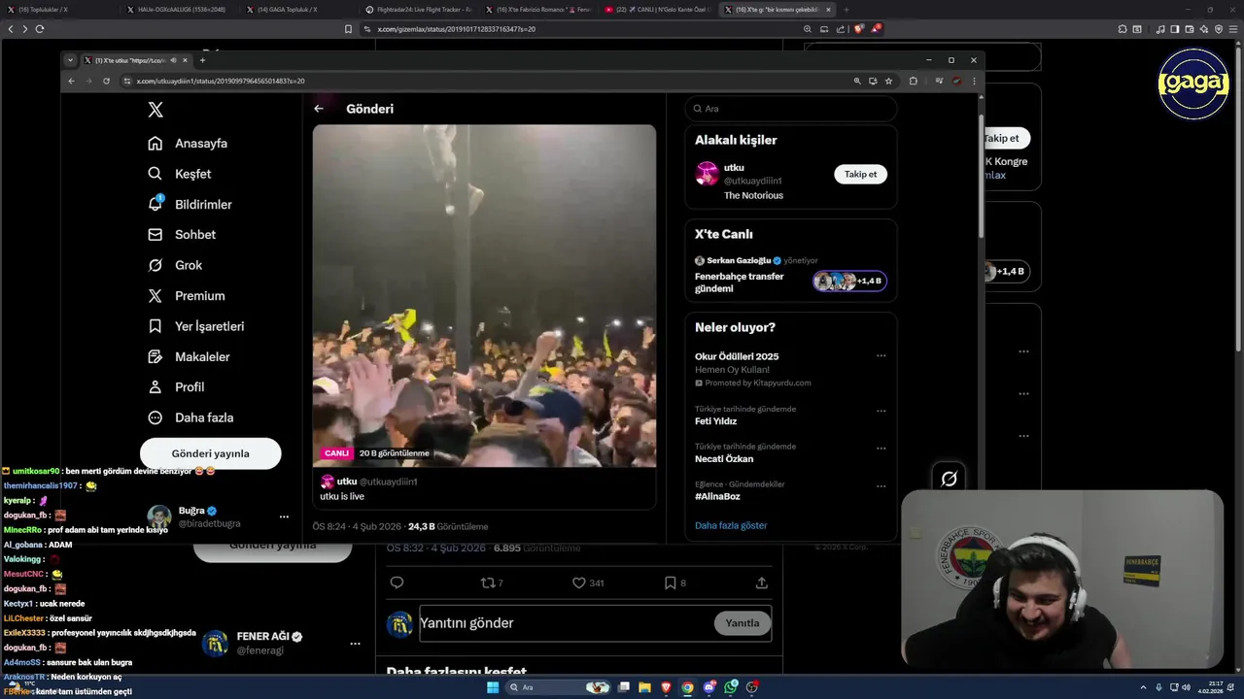The width and height of the screenshot is (1244, 699).
Task: Like the post with 341 likes
Action: 587,582
